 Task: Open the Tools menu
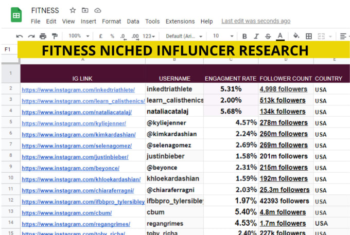pos(152,22)
